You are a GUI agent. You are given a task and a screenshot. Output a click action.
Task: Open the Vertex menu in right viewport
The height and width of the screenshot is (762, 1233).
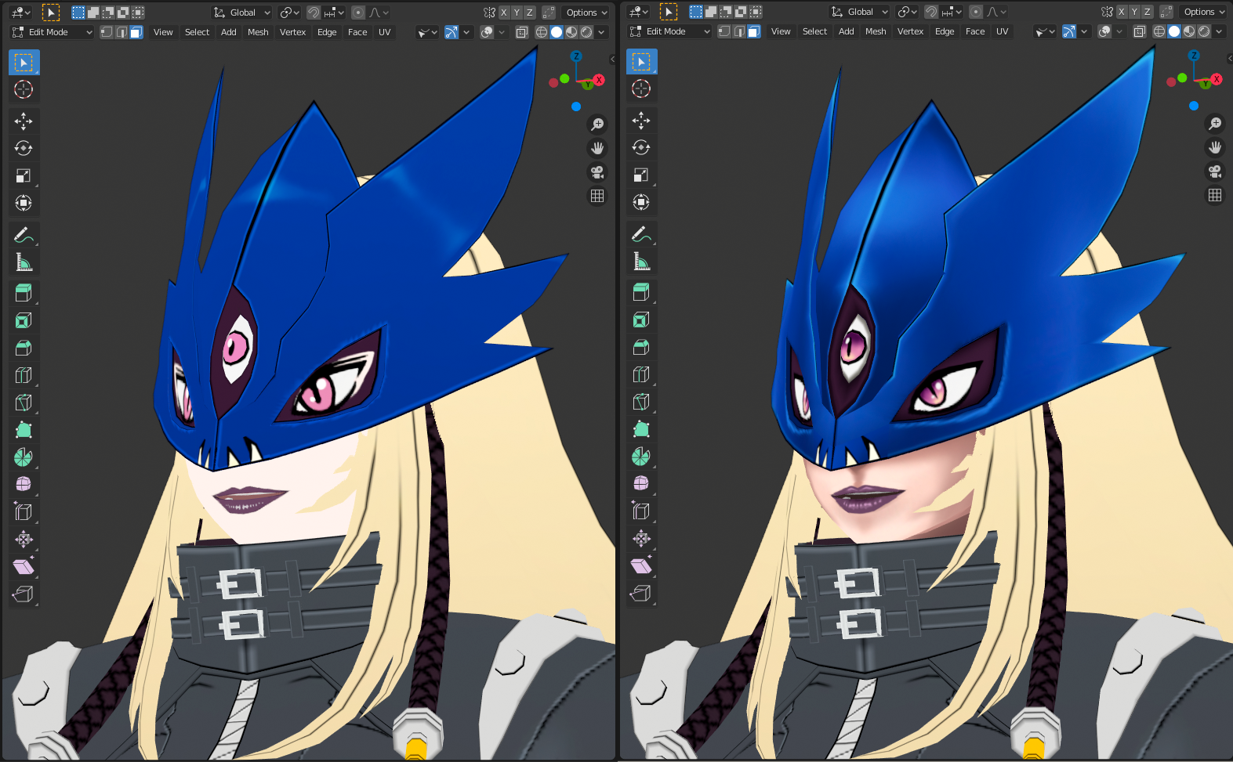point(910,31)
